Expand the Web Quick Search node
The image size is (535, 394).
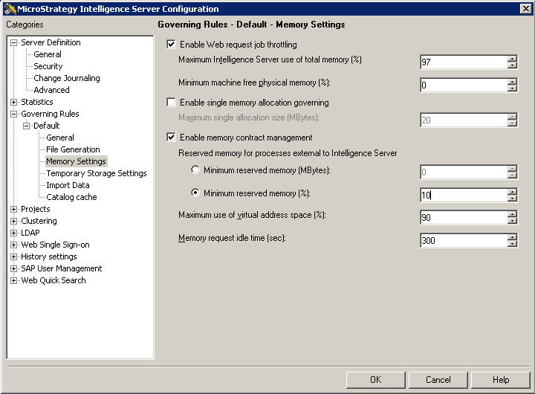click(13, 281)
